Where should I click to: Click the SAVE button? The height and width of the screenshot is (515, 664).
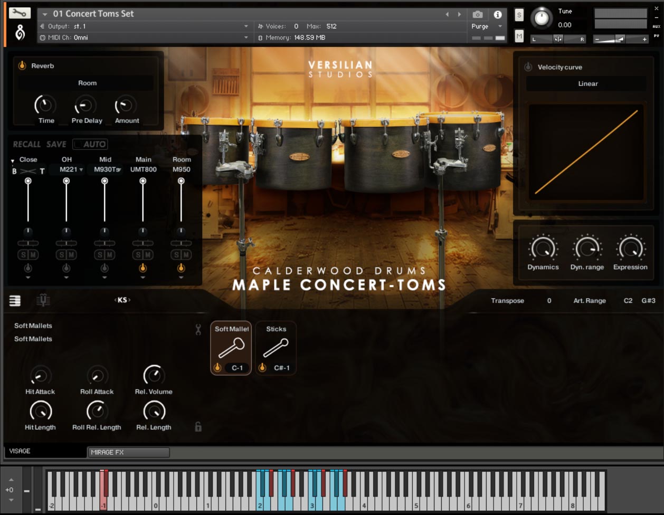click(x=56, y=144)
